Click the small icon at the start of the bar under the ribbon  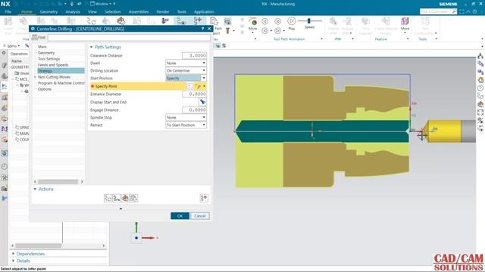(217, 45)
